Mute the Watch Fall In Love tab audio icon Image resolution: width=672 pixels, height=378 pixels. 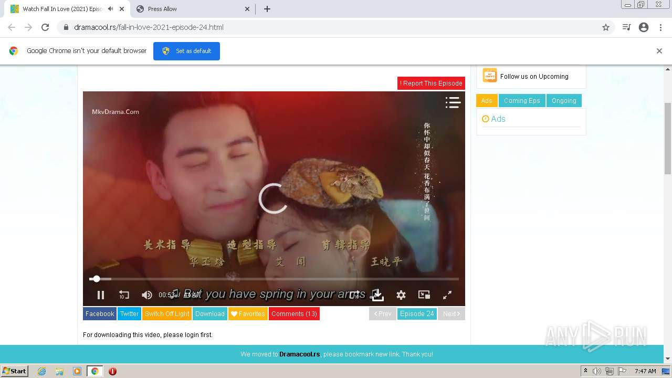point(110,9)
